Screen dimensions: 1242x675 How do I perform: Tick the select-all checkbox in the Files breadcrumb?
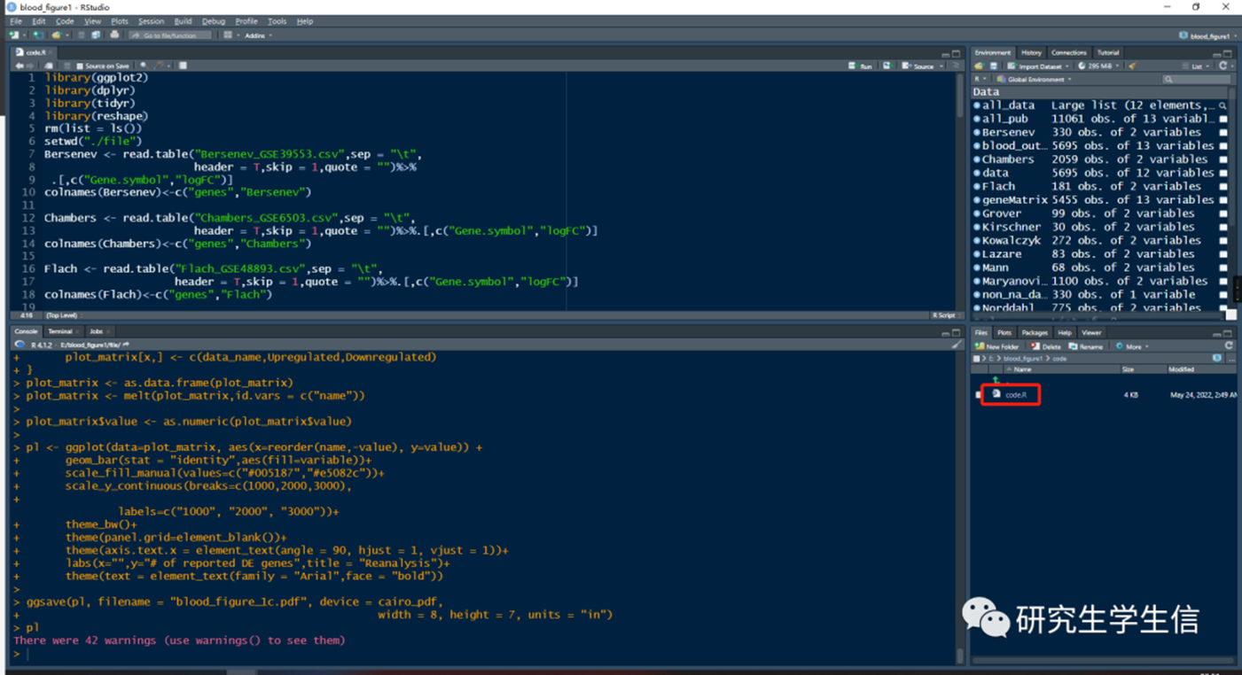[x=976, y=359]
